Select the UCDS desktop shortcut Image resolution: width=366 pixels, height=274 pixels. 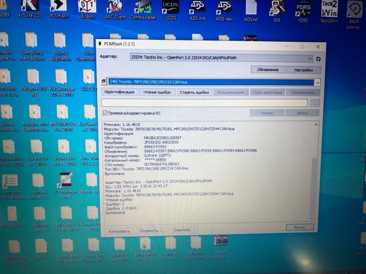(x=170, y=8)
